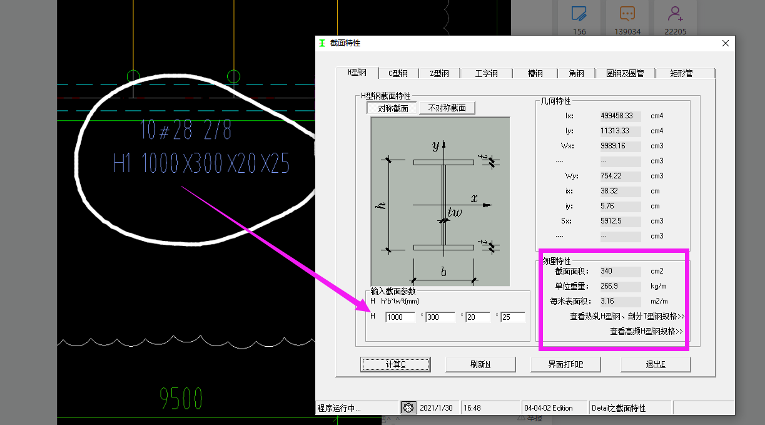Viewport: 765px width, 425px height.
Task: Switch to the H型钢 tab
Action: click(357, 73)
